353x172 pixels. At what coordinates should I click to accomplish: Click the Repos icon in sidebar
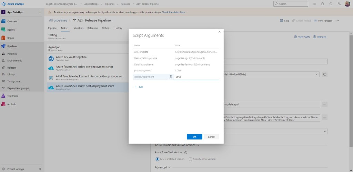click(x=3, y=38)
